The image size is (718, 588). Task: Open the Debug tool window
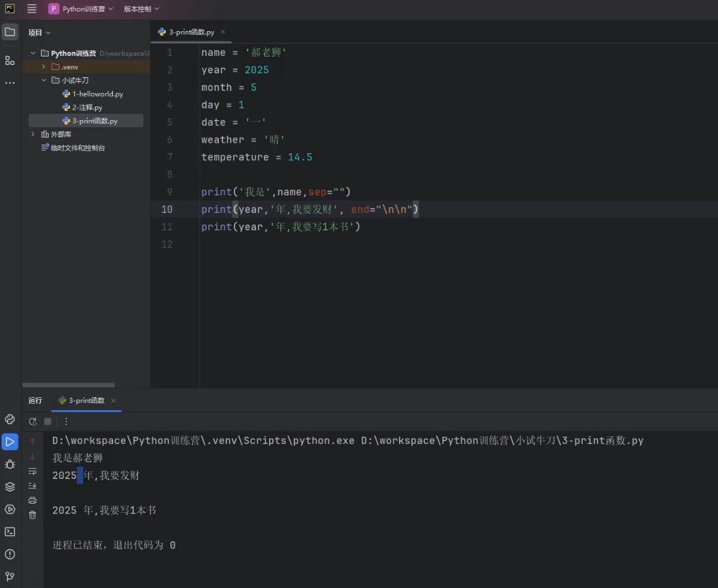pyautogui.click(x=10, y=464)
